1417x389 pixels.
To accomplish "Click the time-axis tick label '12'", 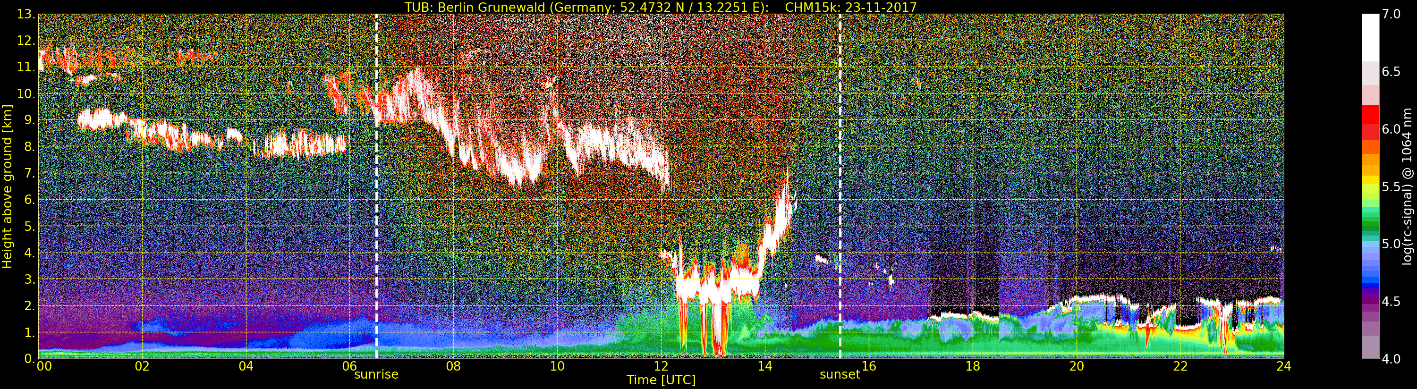I will coord(661,366).
